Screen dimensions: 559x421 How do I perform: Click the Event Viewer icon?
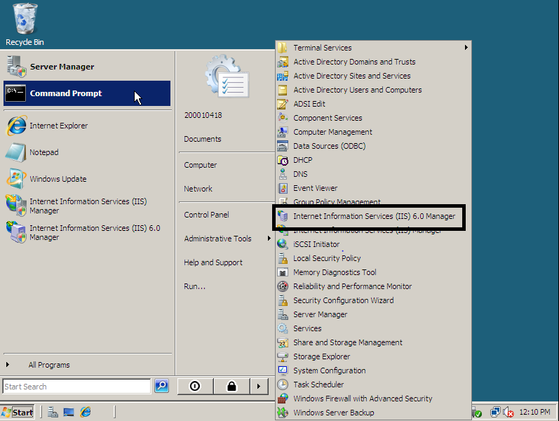pos(283,188)
